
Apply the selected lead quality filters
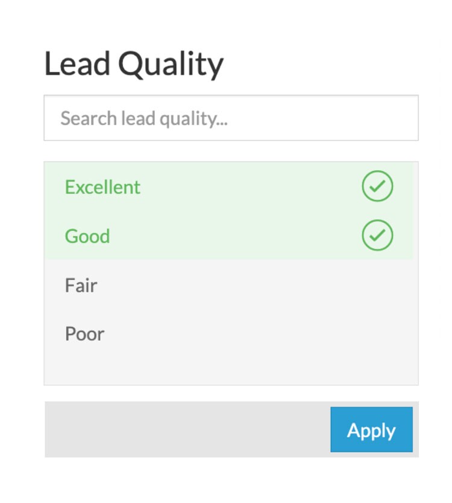(x=371, y=430)
